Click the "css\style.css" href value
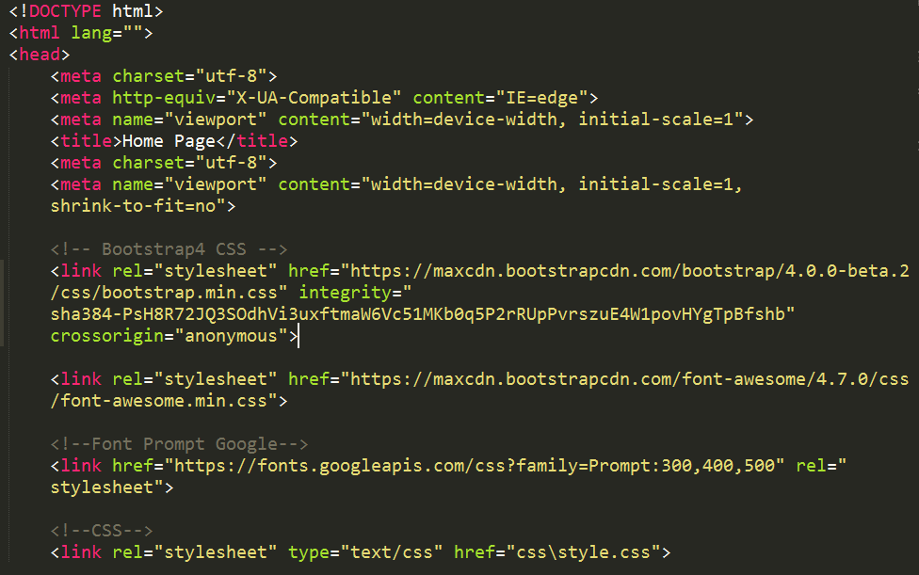This screenshot has height=575, width=919. [583, 552]
